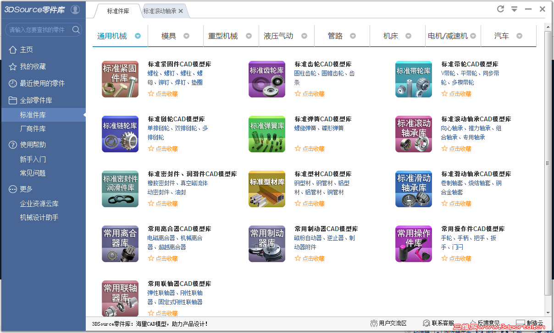Favorite 常用离合器 library via 点击收藏
Image resolution: width=554 pixels, height=333 pixels.
point(163,258)
